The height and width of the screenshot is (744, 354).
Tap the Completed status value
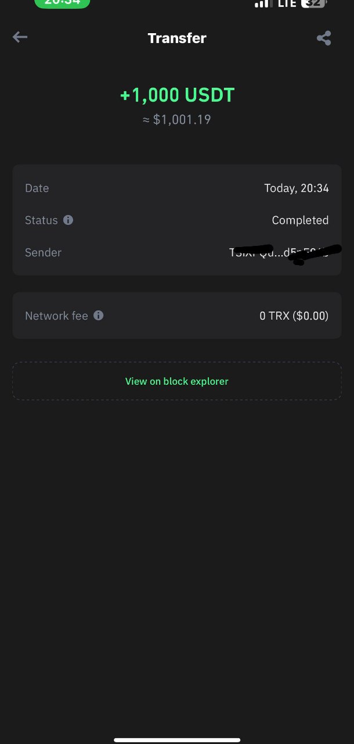tap(300, 220)
